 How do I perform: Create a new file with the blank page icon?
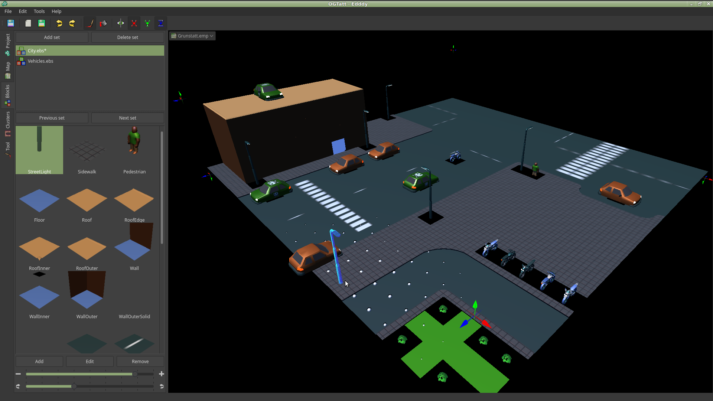point(28,23)
